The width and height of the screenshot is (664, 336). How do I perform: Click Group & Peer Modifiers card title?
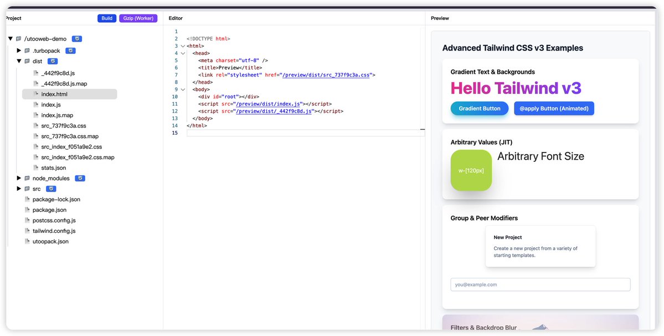484,218
